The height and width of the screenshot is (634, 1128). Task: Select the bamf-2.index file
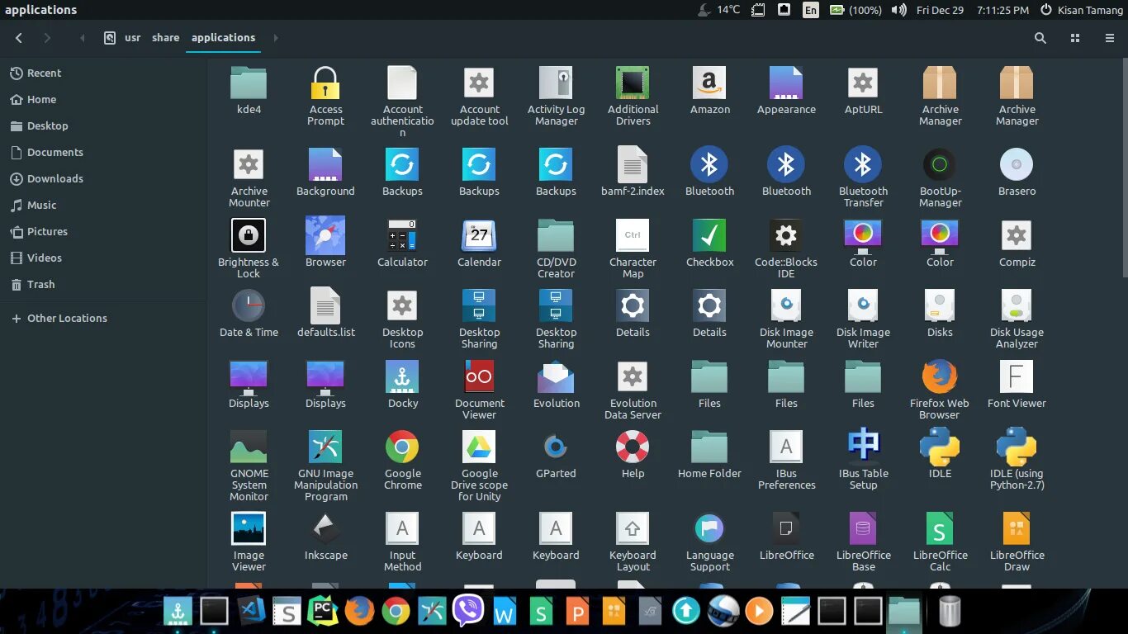tap(633, 165)
